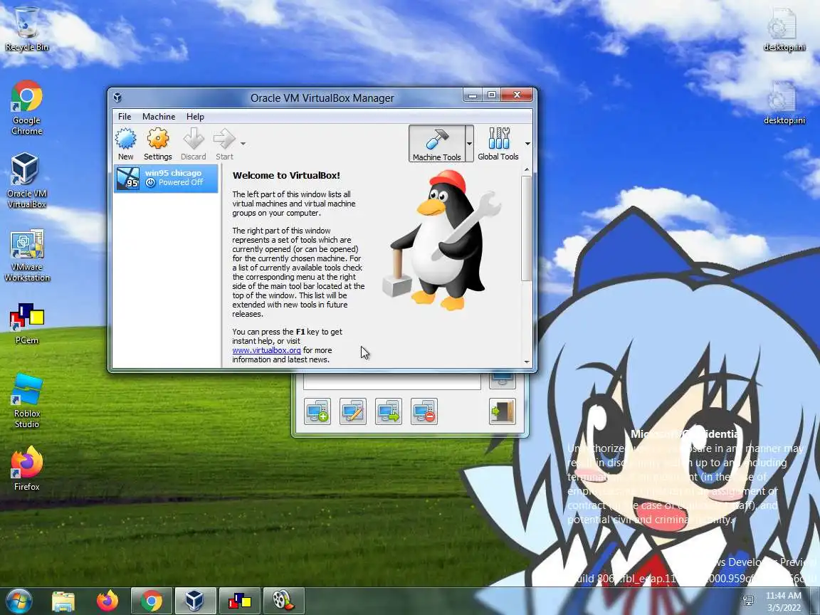Image resolution: width=820 pixels, height=615 pixels.
Task: Click the scrollbar down arrow in welcome pane
Action: 527,362
